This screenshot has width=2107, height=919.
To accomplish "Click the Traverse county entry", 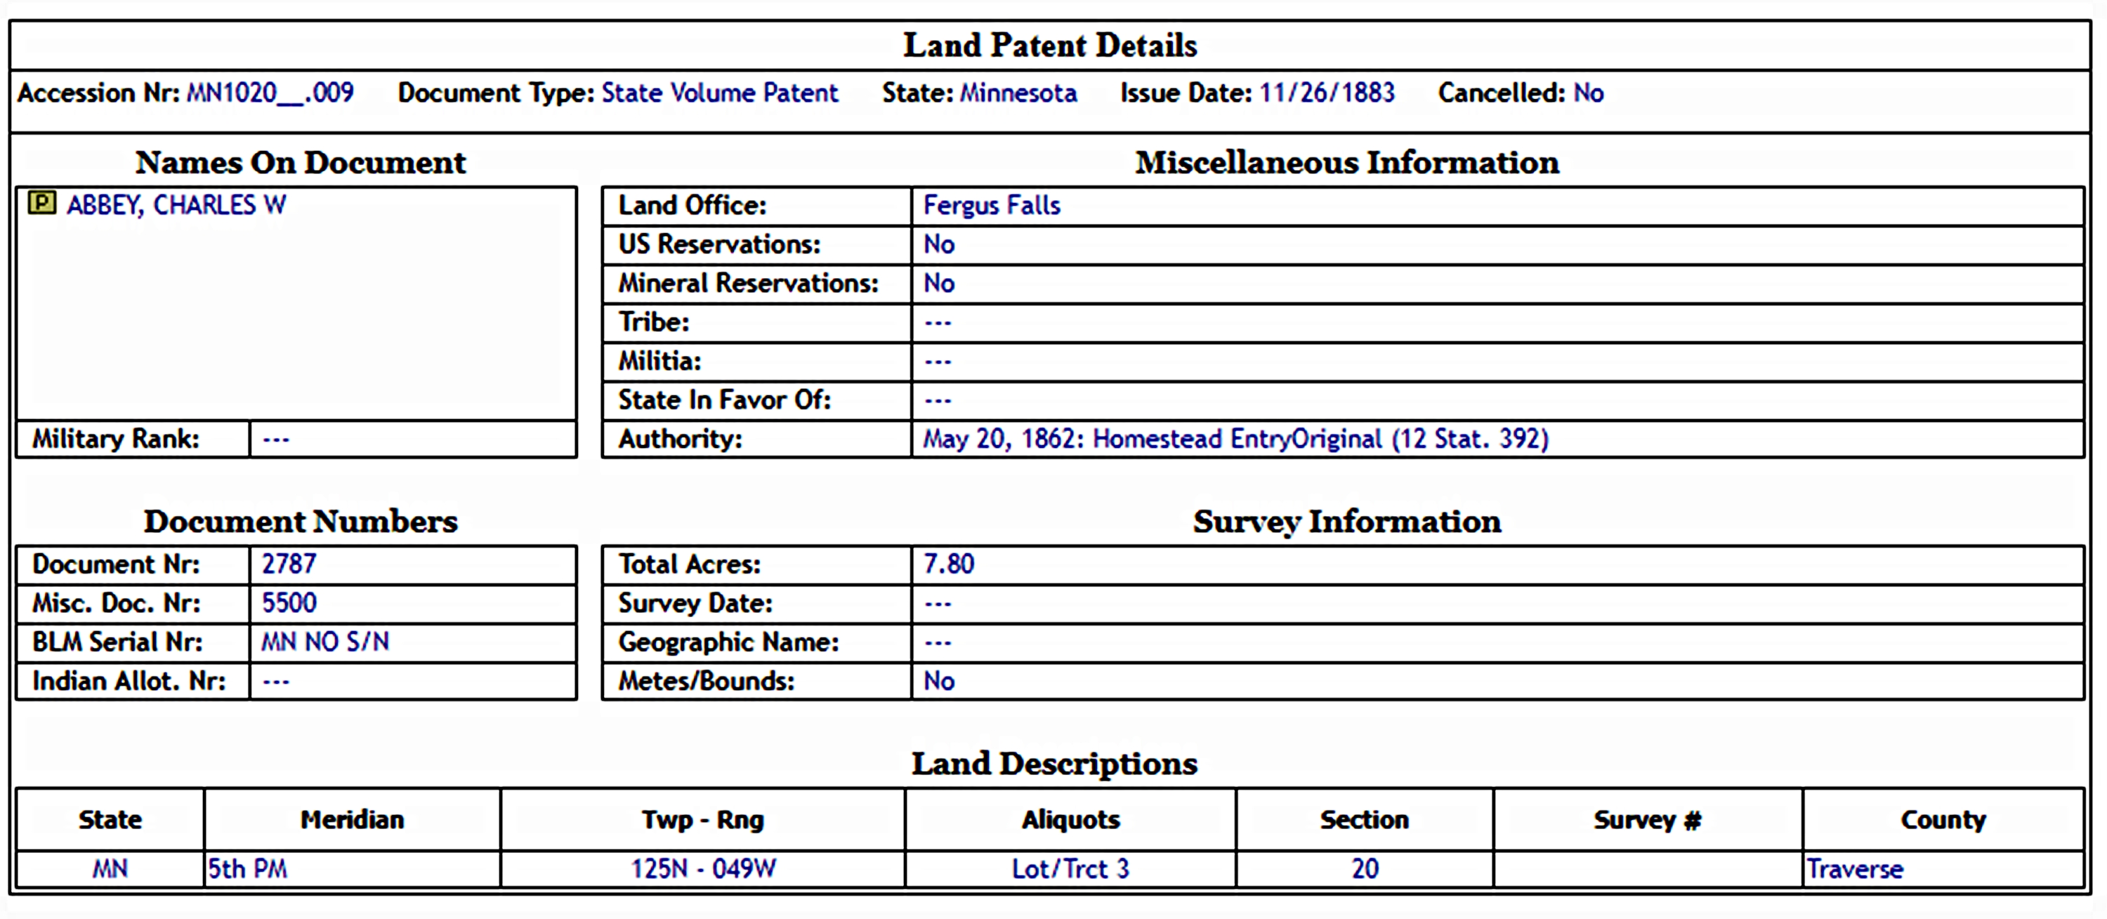I will pyautogui.click(x=1854, y=868).
